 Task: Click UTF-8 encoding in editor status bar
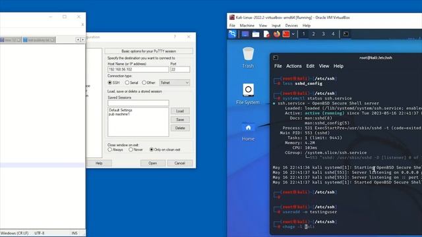click(40, 233)
